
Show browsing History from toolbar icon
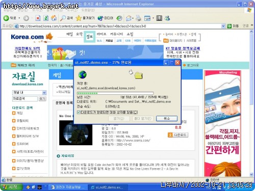119,18
